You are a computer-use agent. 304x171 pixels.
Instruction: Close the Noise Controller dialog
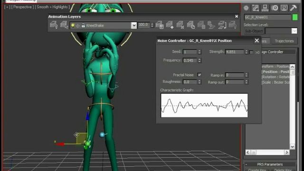pos(256,40)
